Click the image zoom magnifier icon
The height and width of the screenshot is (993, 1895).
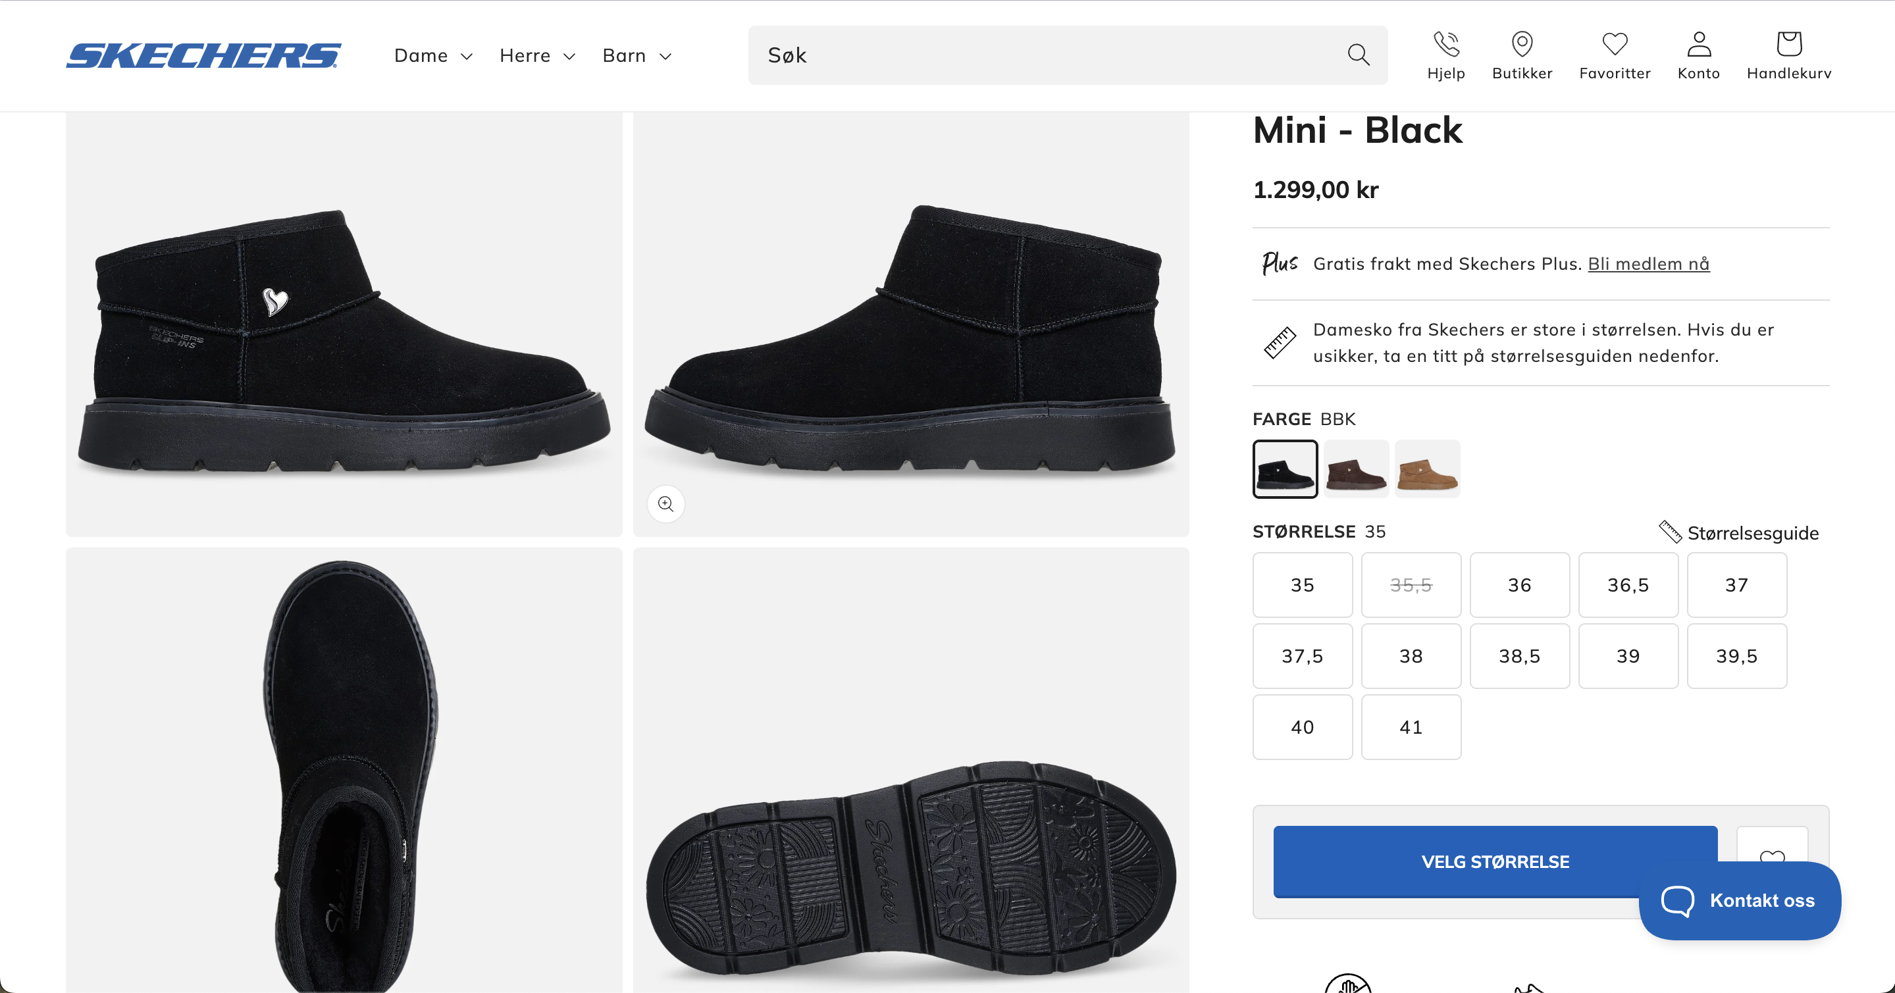pyautogui.click(x=665, y=504)
